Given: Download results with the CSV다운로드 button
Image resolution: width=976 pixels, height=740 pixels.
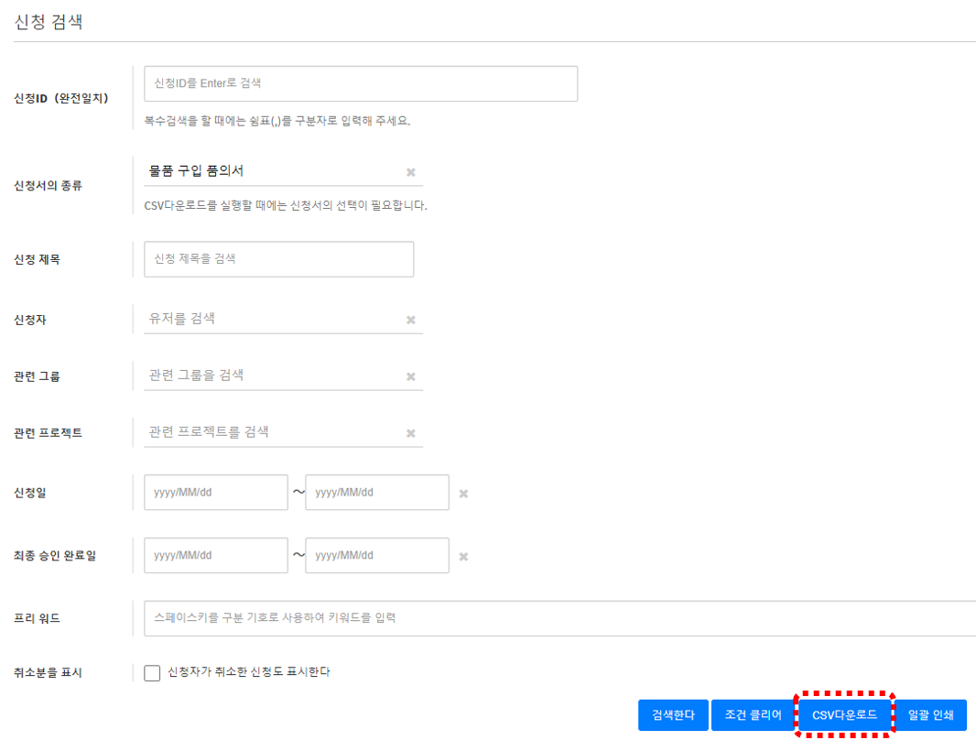Looking at the screenshot, I should (x=844, y=715).
